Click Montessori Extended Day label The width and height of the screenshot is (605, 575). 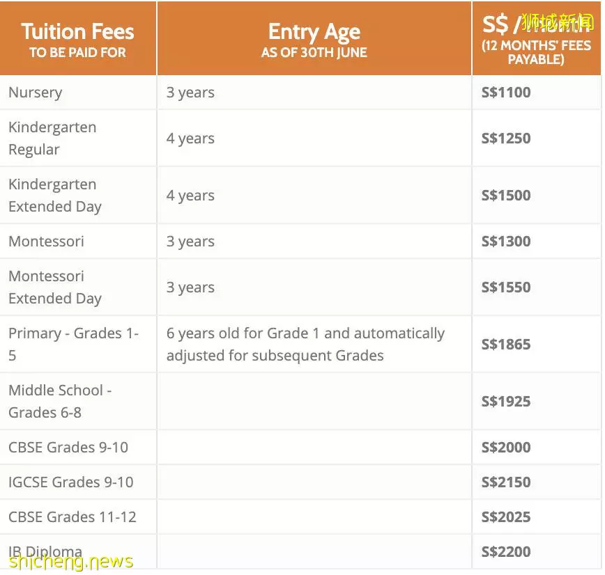coord(55,287)
